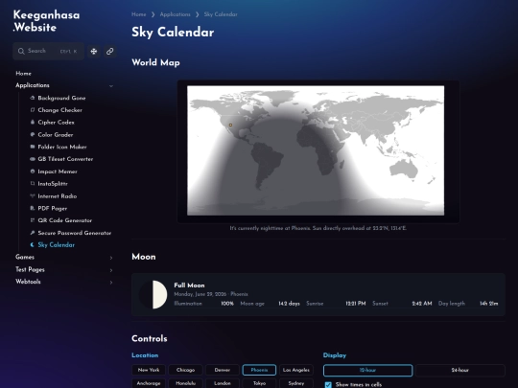Choose the Sydney location button
Viewport: 518px width, 388px height.
point(296,383)
